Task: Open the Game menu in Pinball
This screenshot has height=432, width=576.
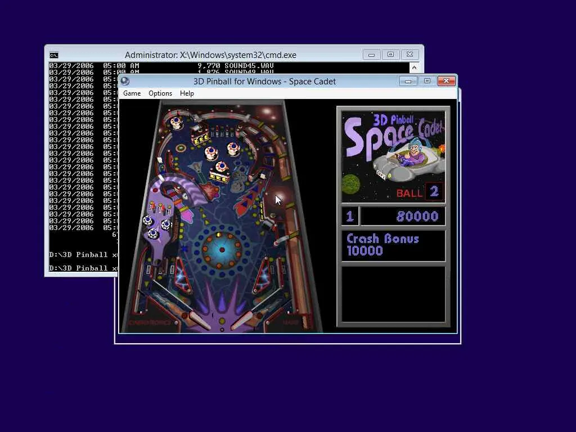Action: pos(132,93)
